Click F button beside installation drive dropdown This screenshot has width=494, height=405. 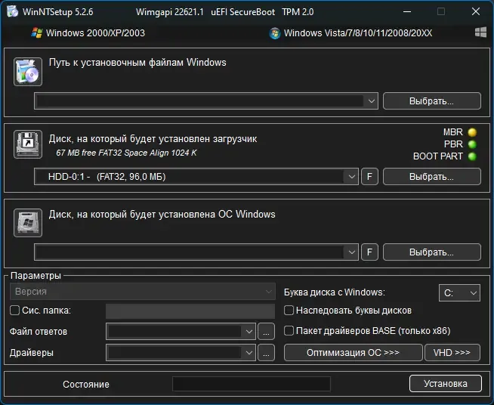(x=369, y=252)
